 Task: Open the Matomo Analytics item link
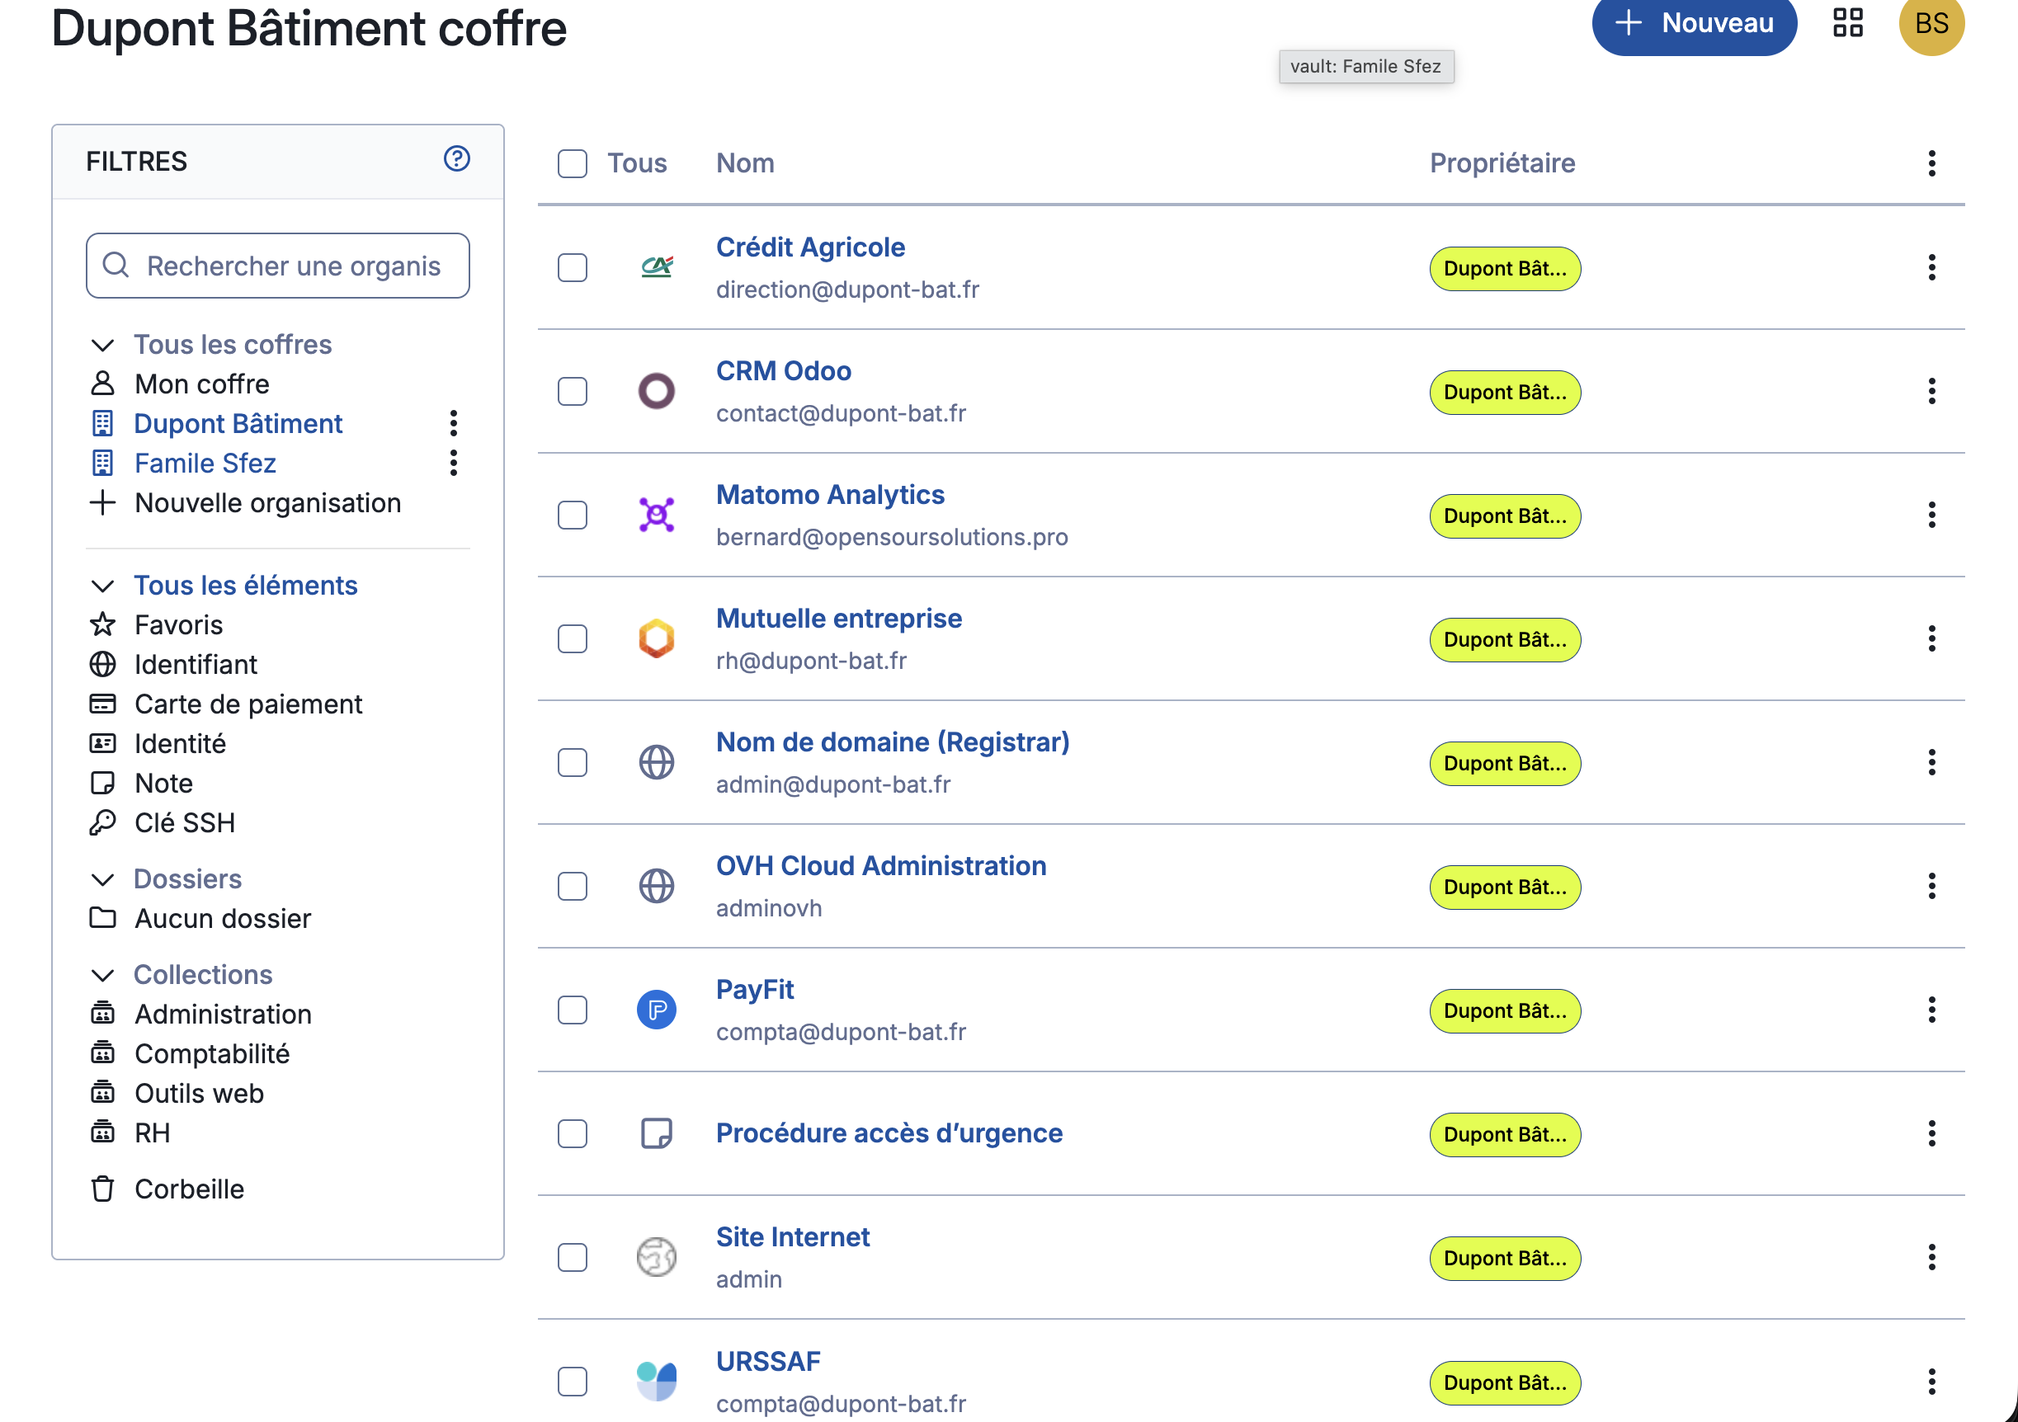coord(830,495)
